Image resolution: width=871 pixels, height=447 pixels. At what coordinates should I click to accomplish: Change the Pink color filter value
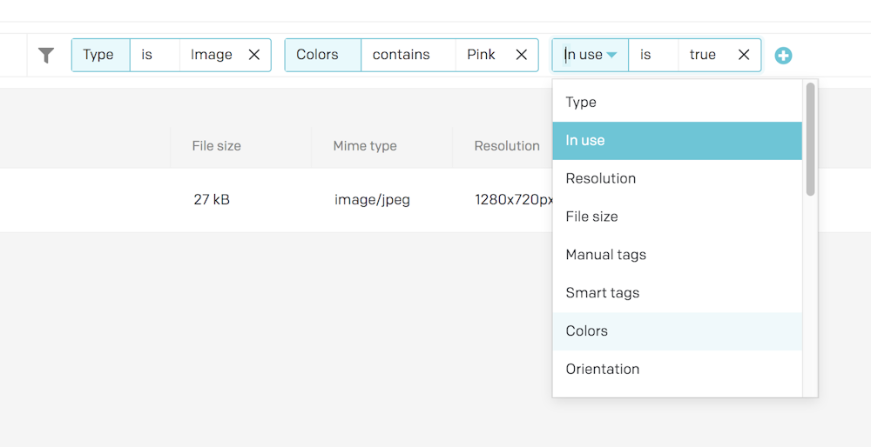pyautogui.click(x=481, y=55)
